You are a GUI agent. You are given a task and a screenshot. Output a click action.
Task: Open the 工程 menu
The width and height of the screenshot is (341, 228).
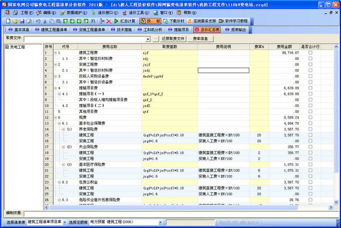(27, 13)
